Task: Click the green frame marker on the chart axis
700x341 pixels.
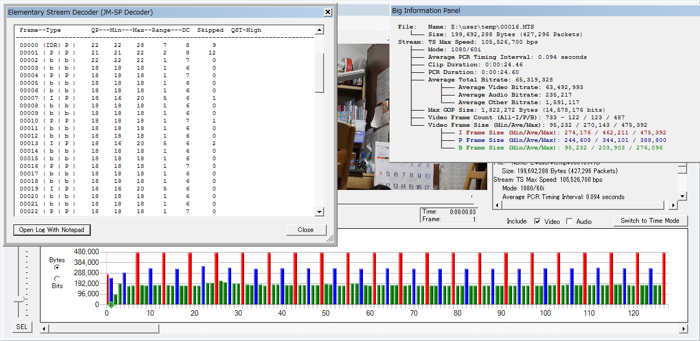Action: [x=111, y=305]
